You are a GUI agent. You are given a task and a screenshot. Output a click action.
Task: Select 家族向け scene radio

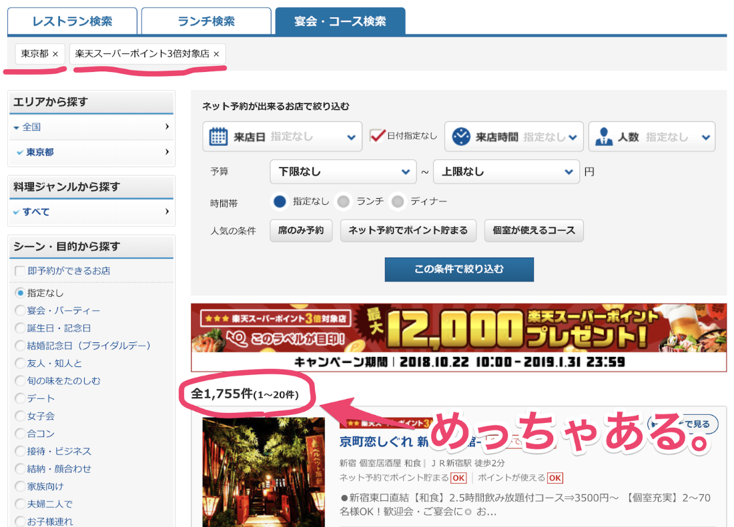tap(19, 486)
